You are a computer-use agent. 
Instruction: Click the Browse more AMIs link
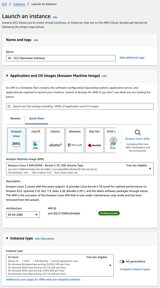point(138,139)
